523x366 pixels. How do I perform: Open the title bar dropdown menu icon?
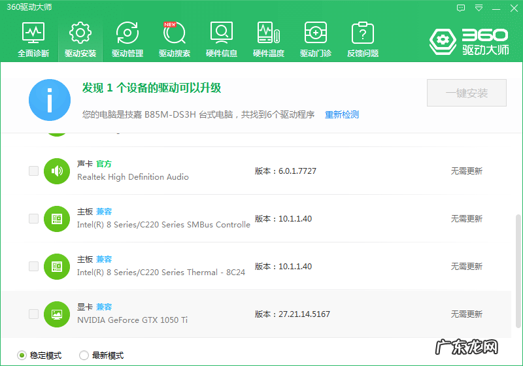click(479, 8)
